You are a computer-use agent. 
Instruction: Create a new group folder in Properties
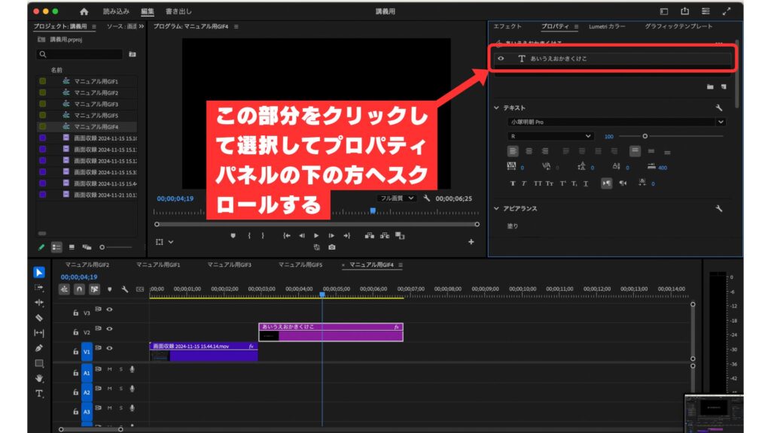point(710,86)
